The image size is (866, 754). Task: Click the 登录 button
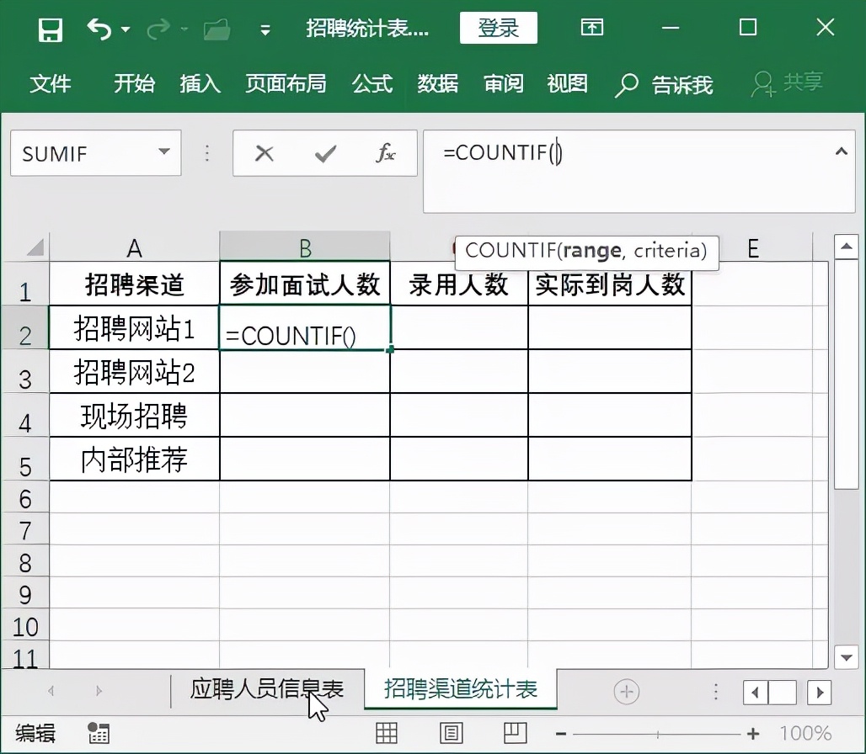tap(498, 27)
